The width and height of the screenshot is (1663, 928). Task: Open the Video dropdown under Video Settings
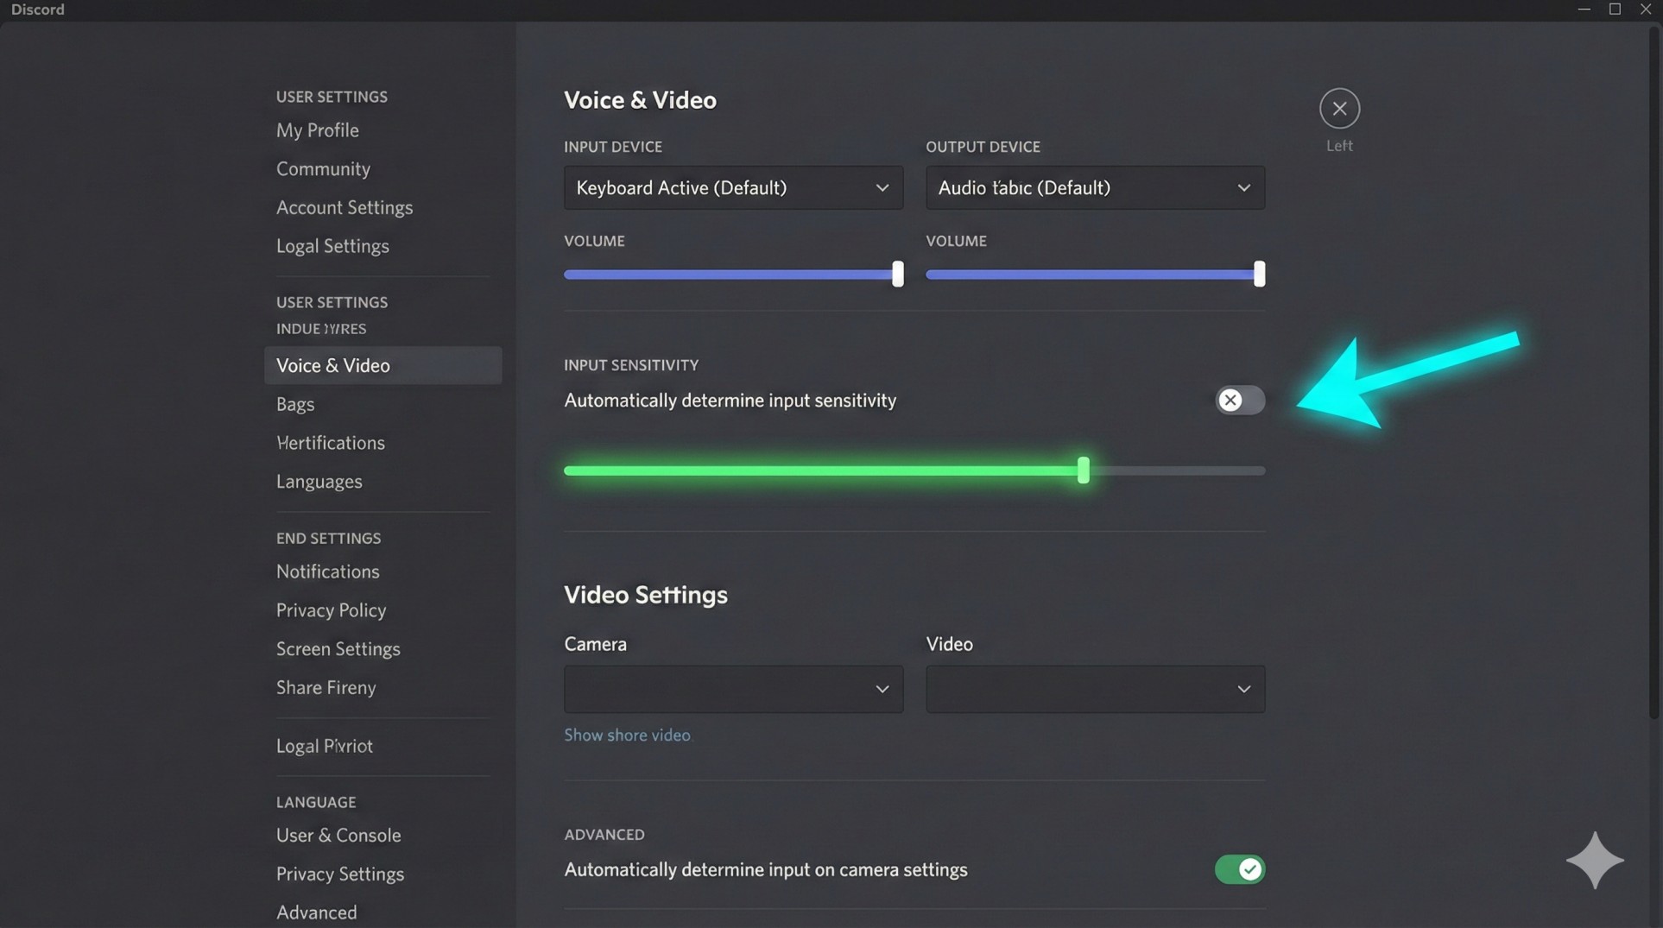click(x=1094, y=689)
